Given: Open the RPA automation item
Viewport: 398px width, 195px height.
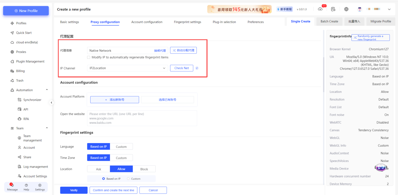Looking at the screenshot, I should [x=26, y=119].
